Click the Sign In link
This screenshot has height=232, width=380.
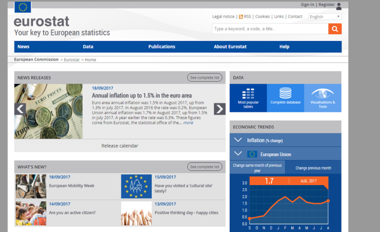point(307,4)
